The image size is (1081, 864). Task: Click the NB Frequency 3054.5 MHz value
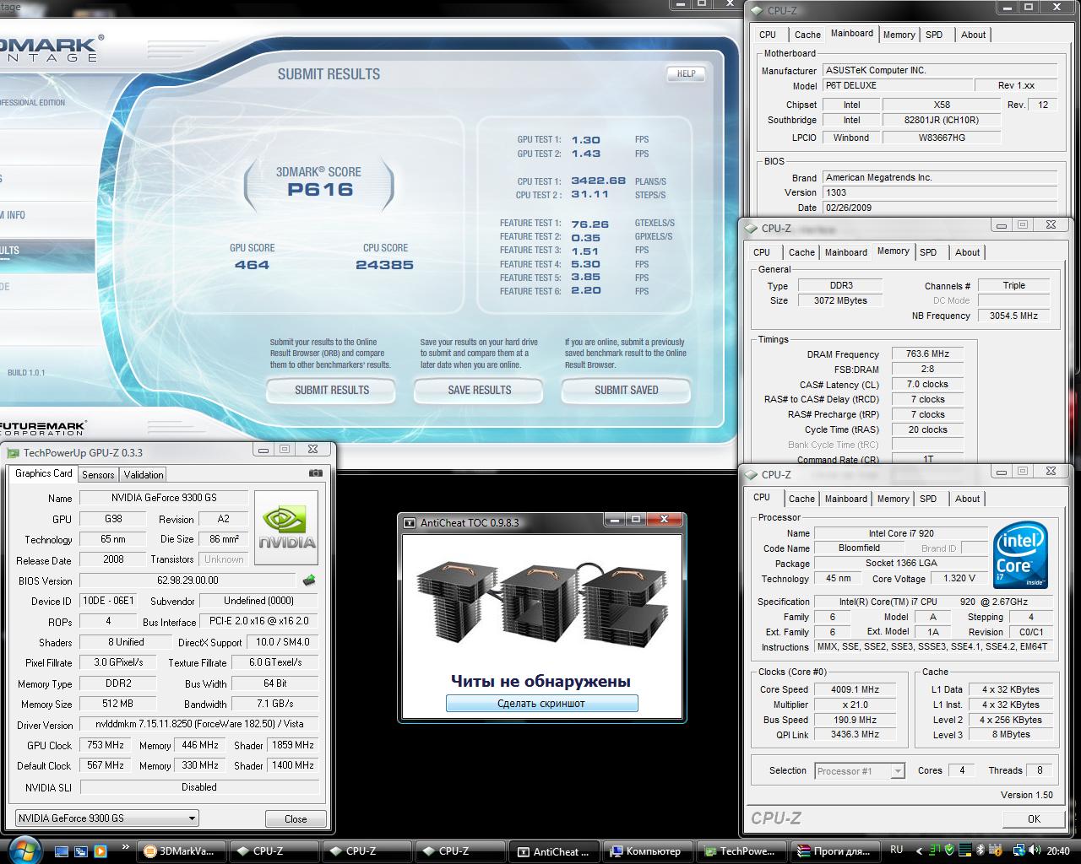coord(1013,316)
